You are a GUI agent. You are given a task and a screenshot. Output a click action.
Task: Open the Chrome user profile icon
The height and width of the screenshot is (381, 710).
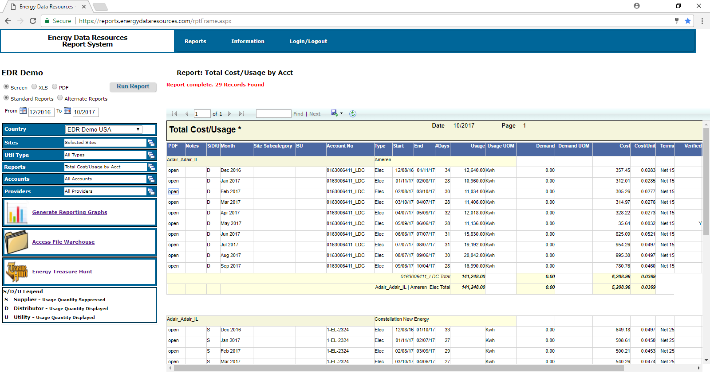tap(637, 6)
